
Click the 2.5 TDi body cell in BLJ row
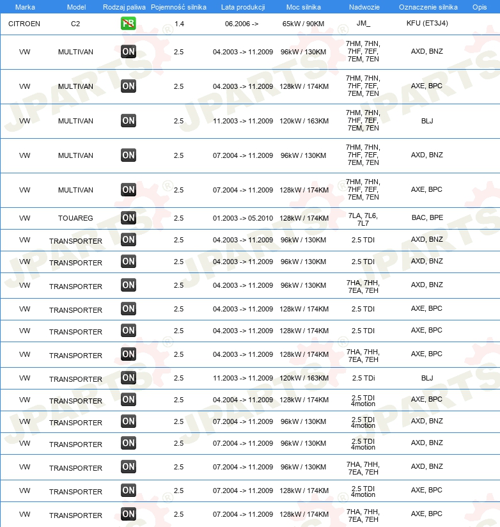pyautogui.click(x=363, y=378)
